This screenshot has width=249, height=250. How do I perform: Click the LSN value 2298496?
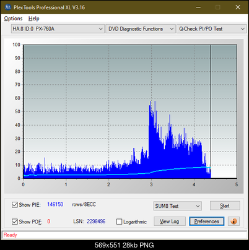click(96, 222)
